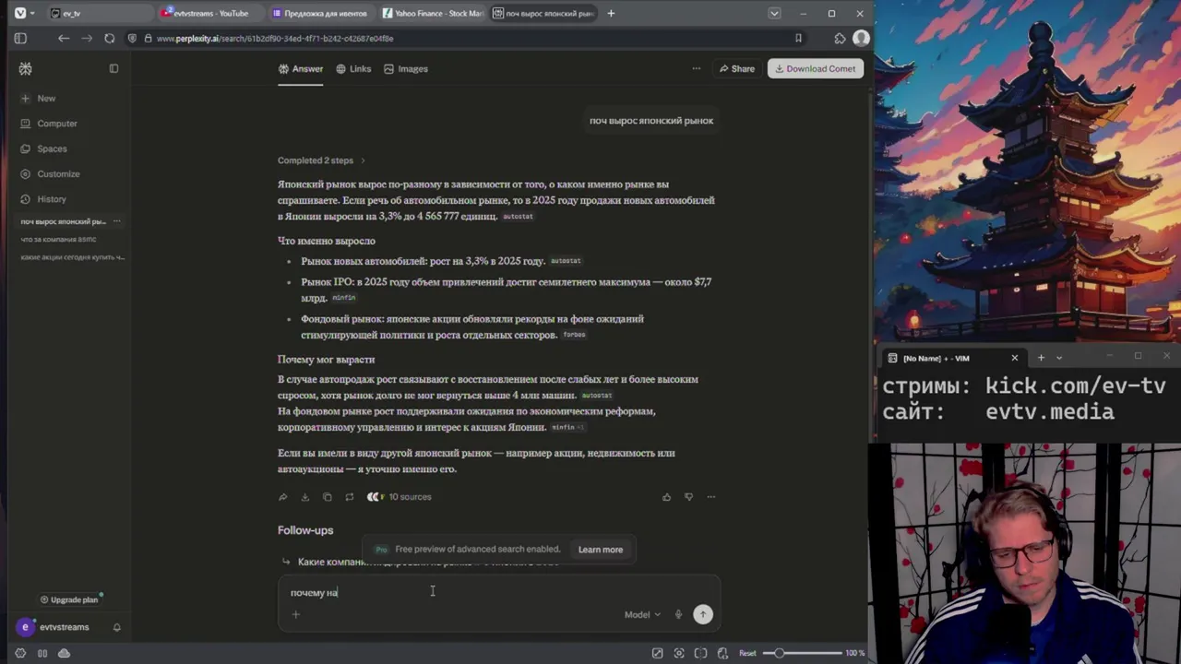Open history thread 'какие акции сегодня купить'
The image size is (1181, 664).
pyautogui.click(x=72, y=257)
